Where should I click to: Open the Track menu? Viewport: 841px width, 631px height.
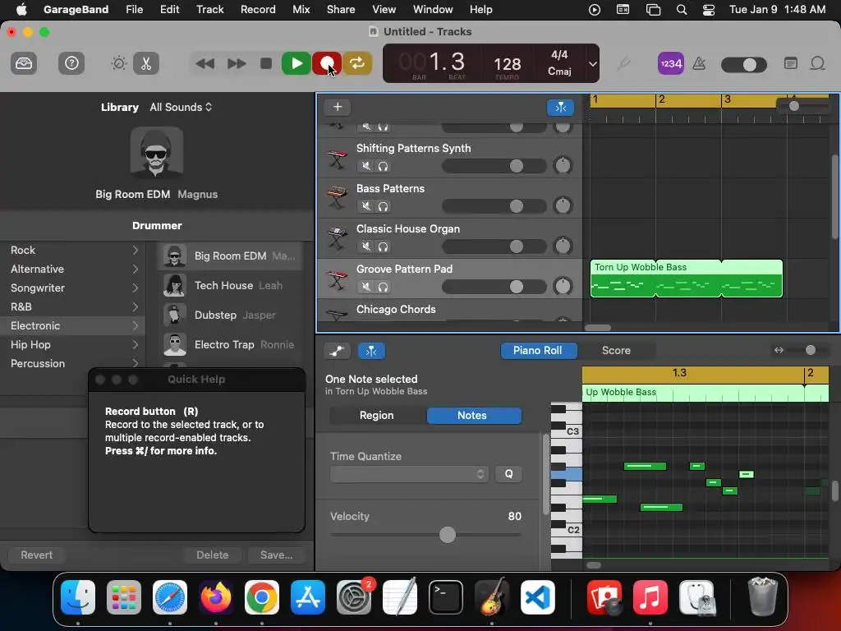point(209,9)
